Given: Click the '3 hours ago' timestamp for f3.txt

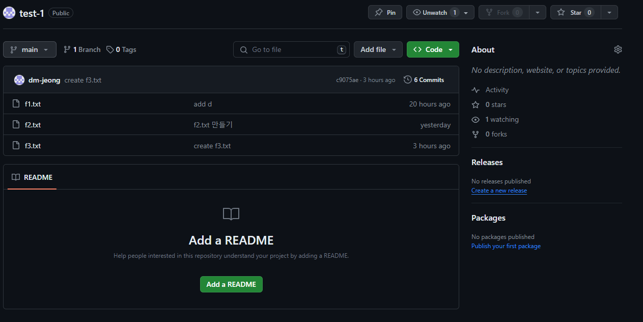Looking at the screenshot, I should (432, 146).
